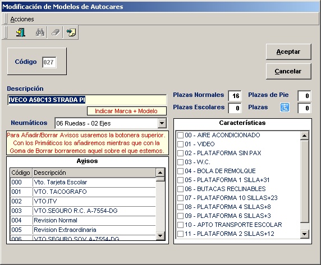Click the yellow note toolbar icon

pos(71,32)
